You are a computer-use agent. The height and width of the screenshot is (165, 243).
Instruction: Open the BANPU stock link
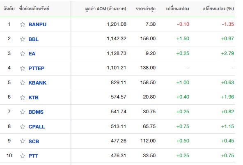37,25
